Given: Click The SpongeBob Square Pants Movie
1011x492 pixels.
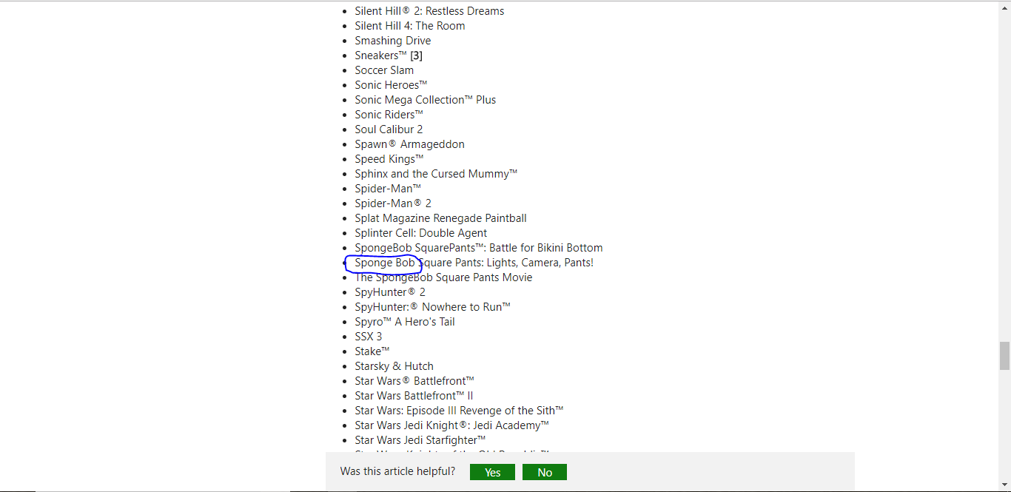Looking at the screenshot, I should 443,277.
